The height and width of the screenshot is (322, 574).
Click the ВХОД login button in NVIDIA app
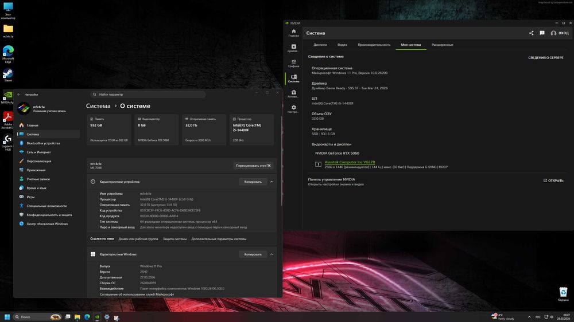pos(560,33)
